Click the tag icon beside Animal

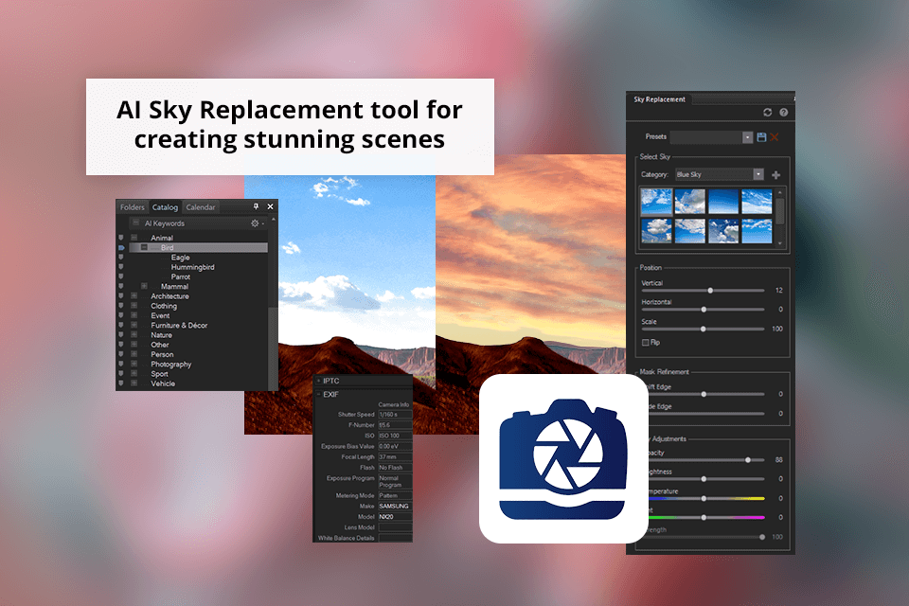click(120, 238)
